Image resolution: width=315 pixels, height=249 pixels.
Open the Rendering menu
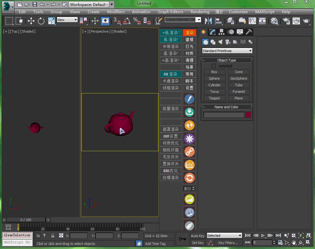[200, 12]
